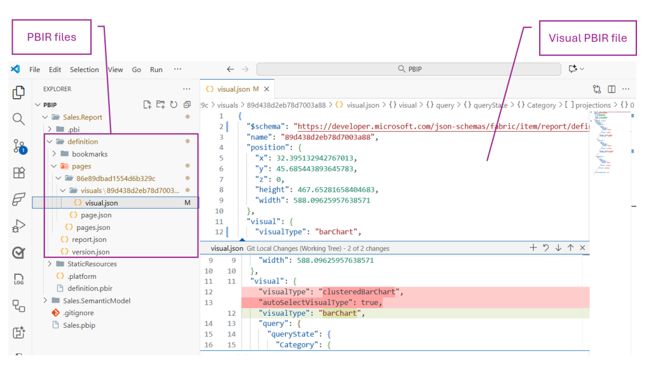Expand the Sales.SemanticModel folder
The height and width of the screenshot is (368, 651).
[x=45, y=301]
